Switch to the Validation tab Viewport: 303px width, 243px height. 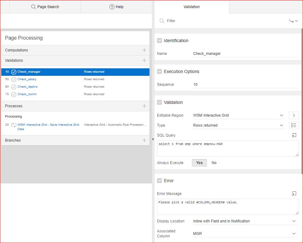pyautogui.click(x=192, y=7)
